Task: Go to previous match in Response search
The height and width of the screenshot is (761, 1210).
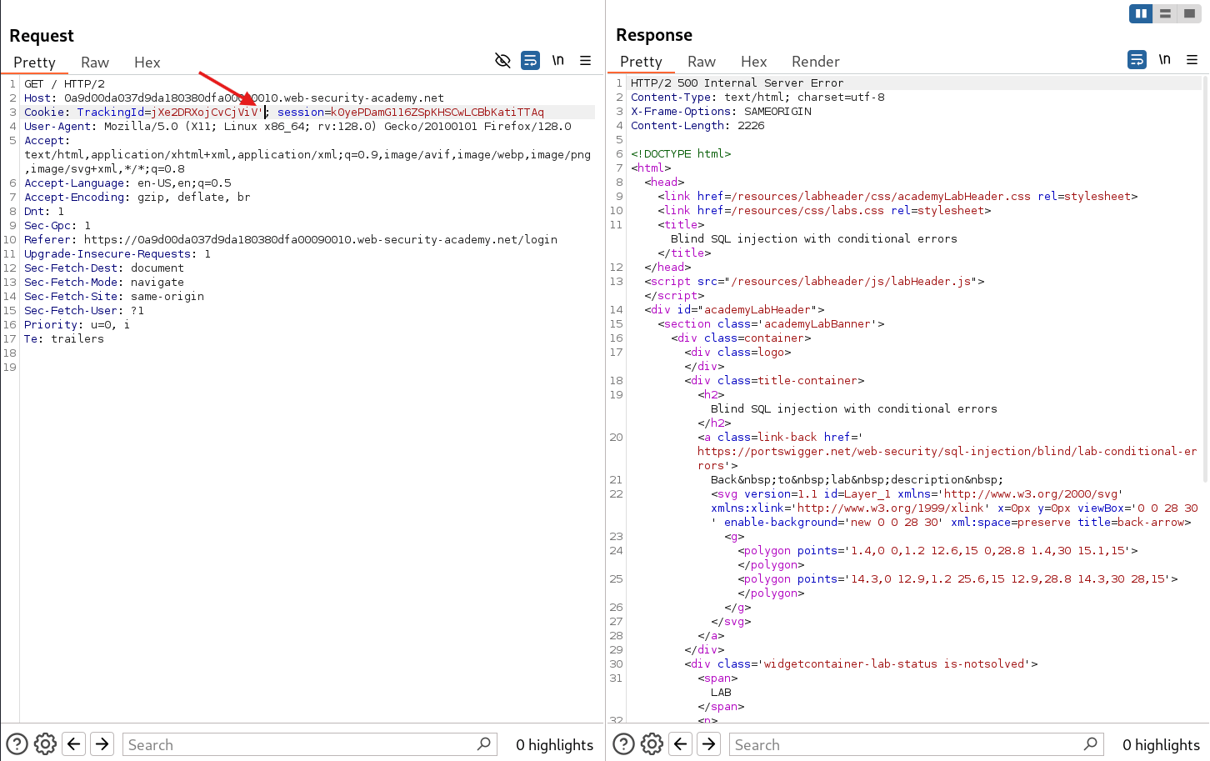Action: (x=681, y=744)
